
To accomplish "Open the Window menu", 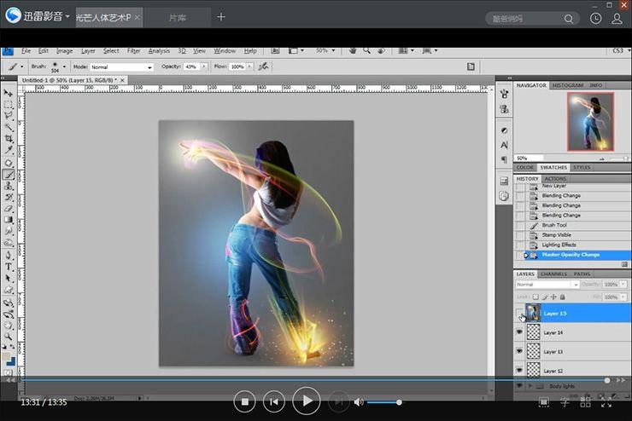I will click(x=225, y=50).
